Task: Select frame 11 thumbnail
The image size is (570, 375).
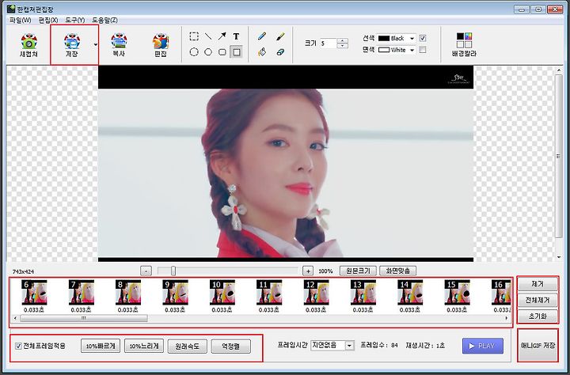Action: click(x=269, y=292)
